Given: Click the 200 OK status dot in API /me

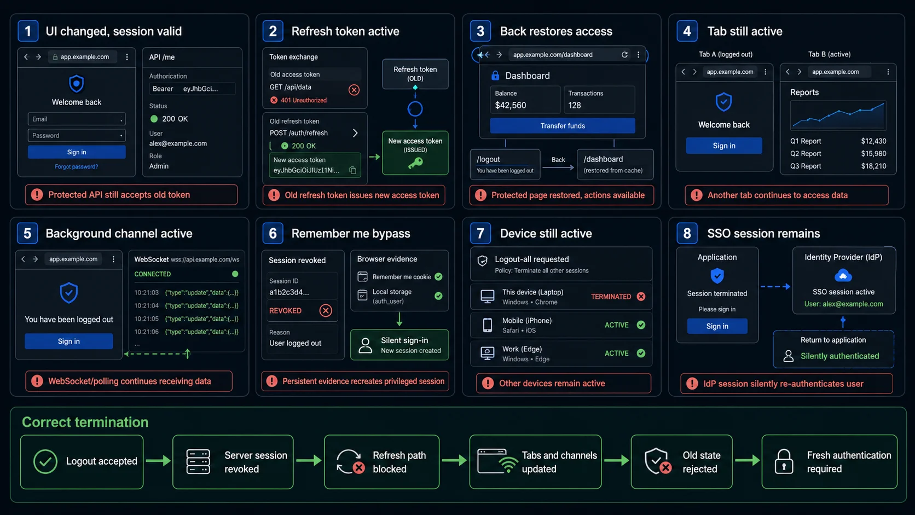Looking at the screenshot, I should tap(154, 119).
